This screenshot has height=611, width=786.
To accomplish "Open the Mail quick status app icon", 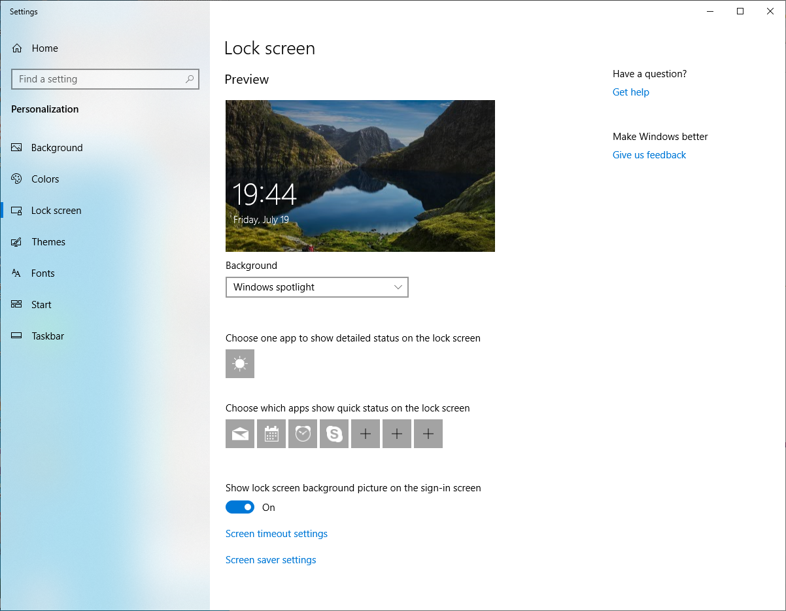I will coord(240,434).
